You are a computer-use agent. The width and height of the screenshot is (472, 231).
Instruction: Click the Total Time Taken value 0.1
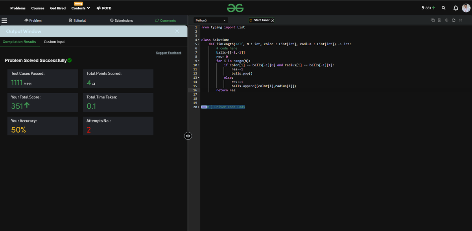92,106
